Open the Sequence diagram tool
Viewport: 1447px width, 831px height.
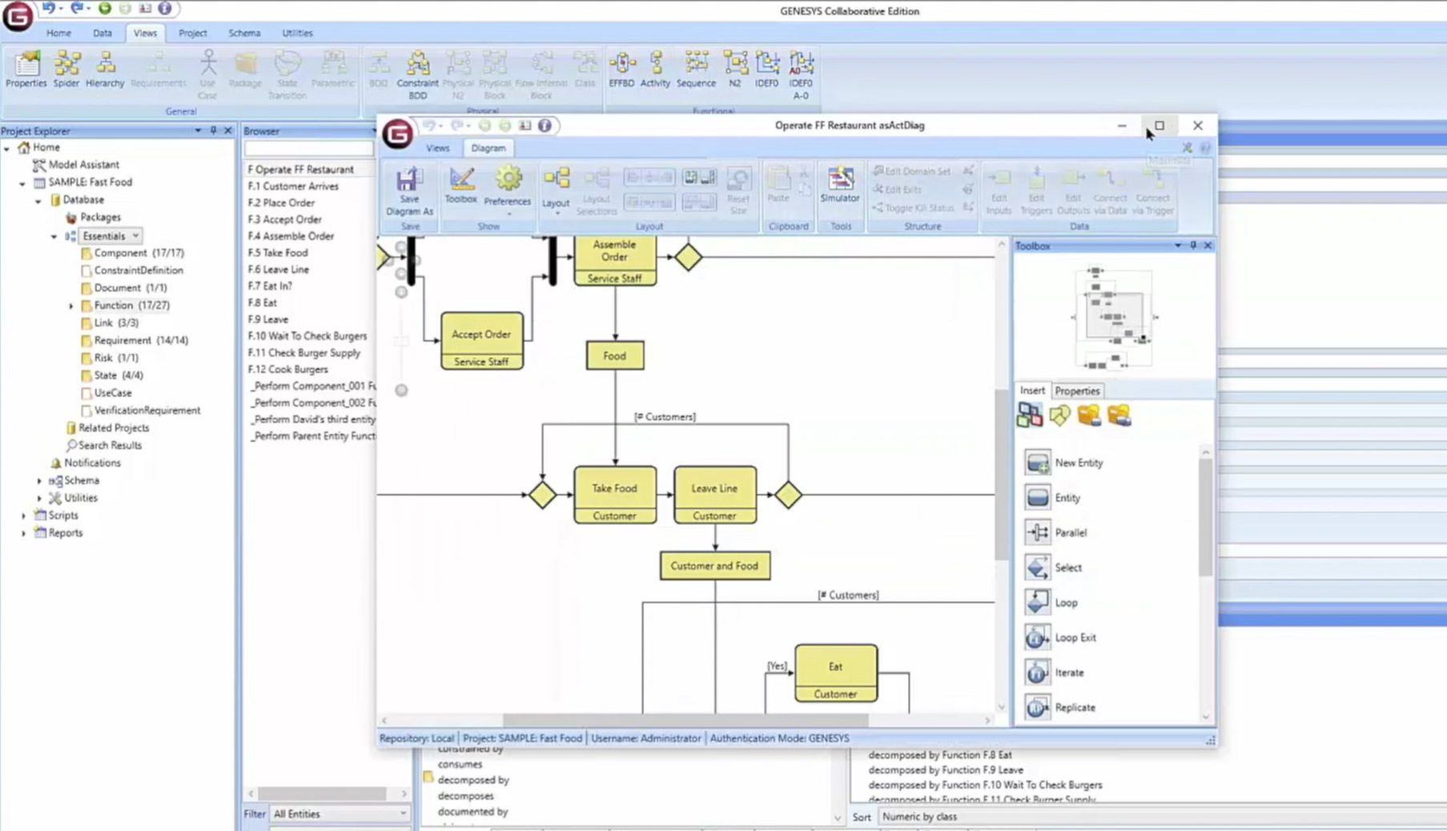click(696, 68)
